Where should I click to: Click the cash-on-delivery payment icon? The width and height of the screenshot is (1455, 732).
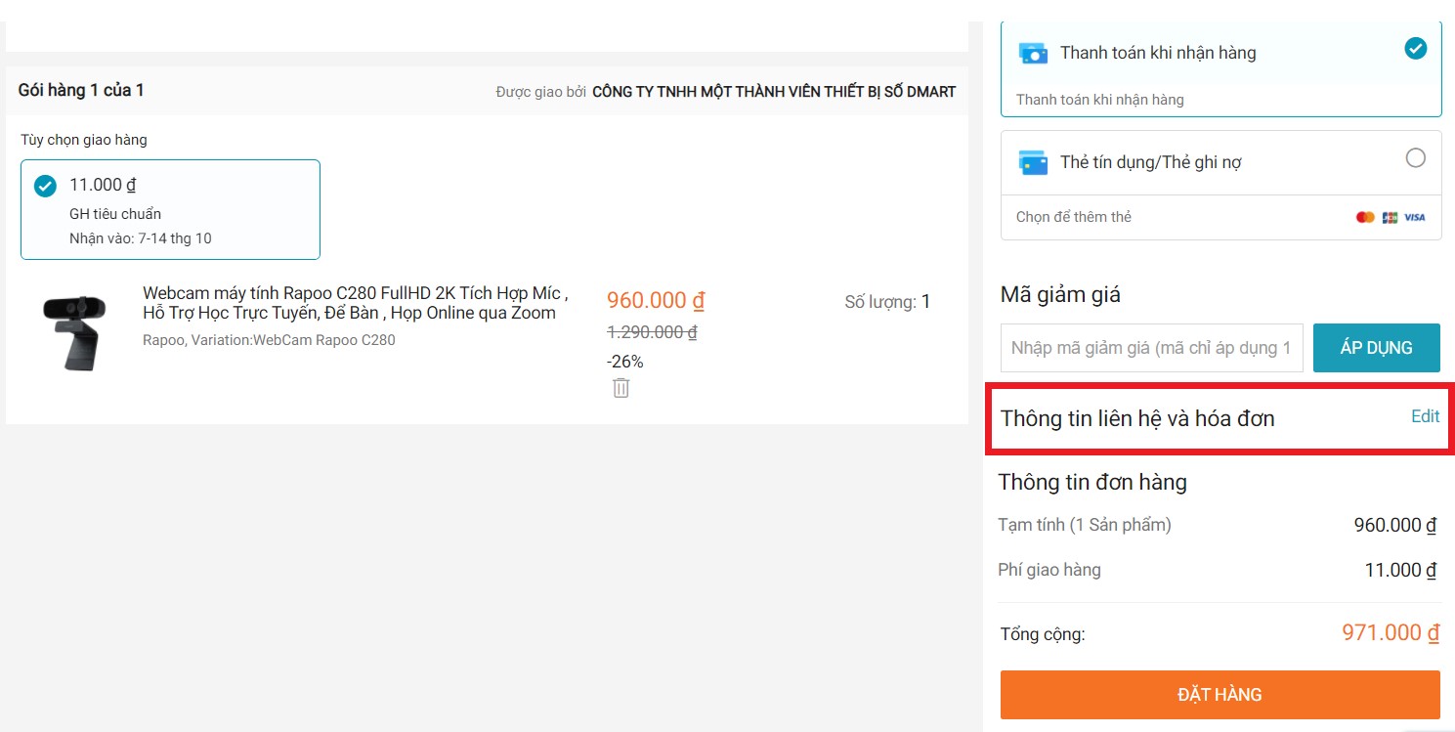coord(1033,53)
